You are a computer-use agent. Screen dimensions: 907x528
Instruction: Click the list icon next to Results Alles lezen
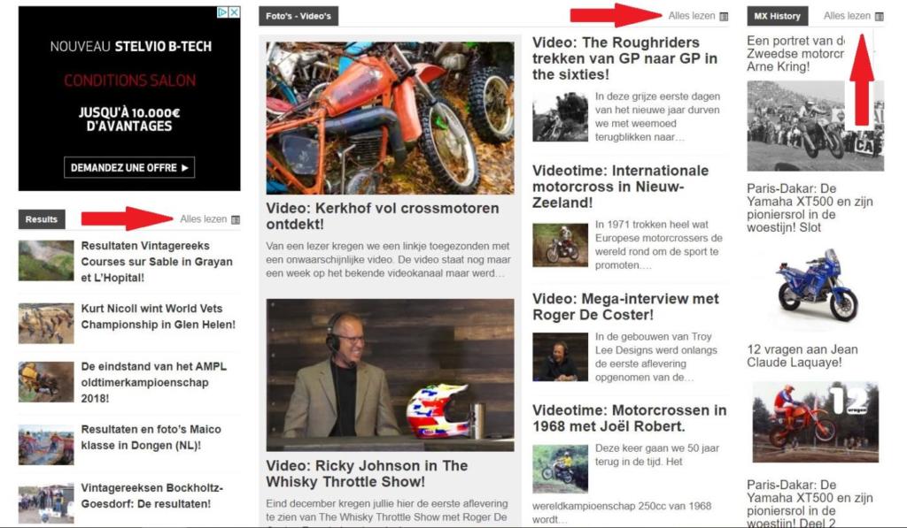[236, 219]
